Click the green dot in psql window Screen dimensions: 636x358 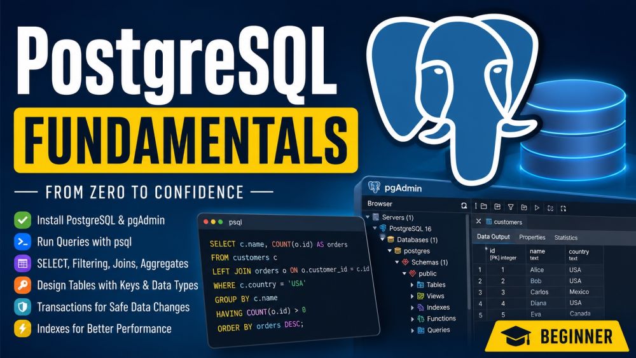(x=221, y=222)
